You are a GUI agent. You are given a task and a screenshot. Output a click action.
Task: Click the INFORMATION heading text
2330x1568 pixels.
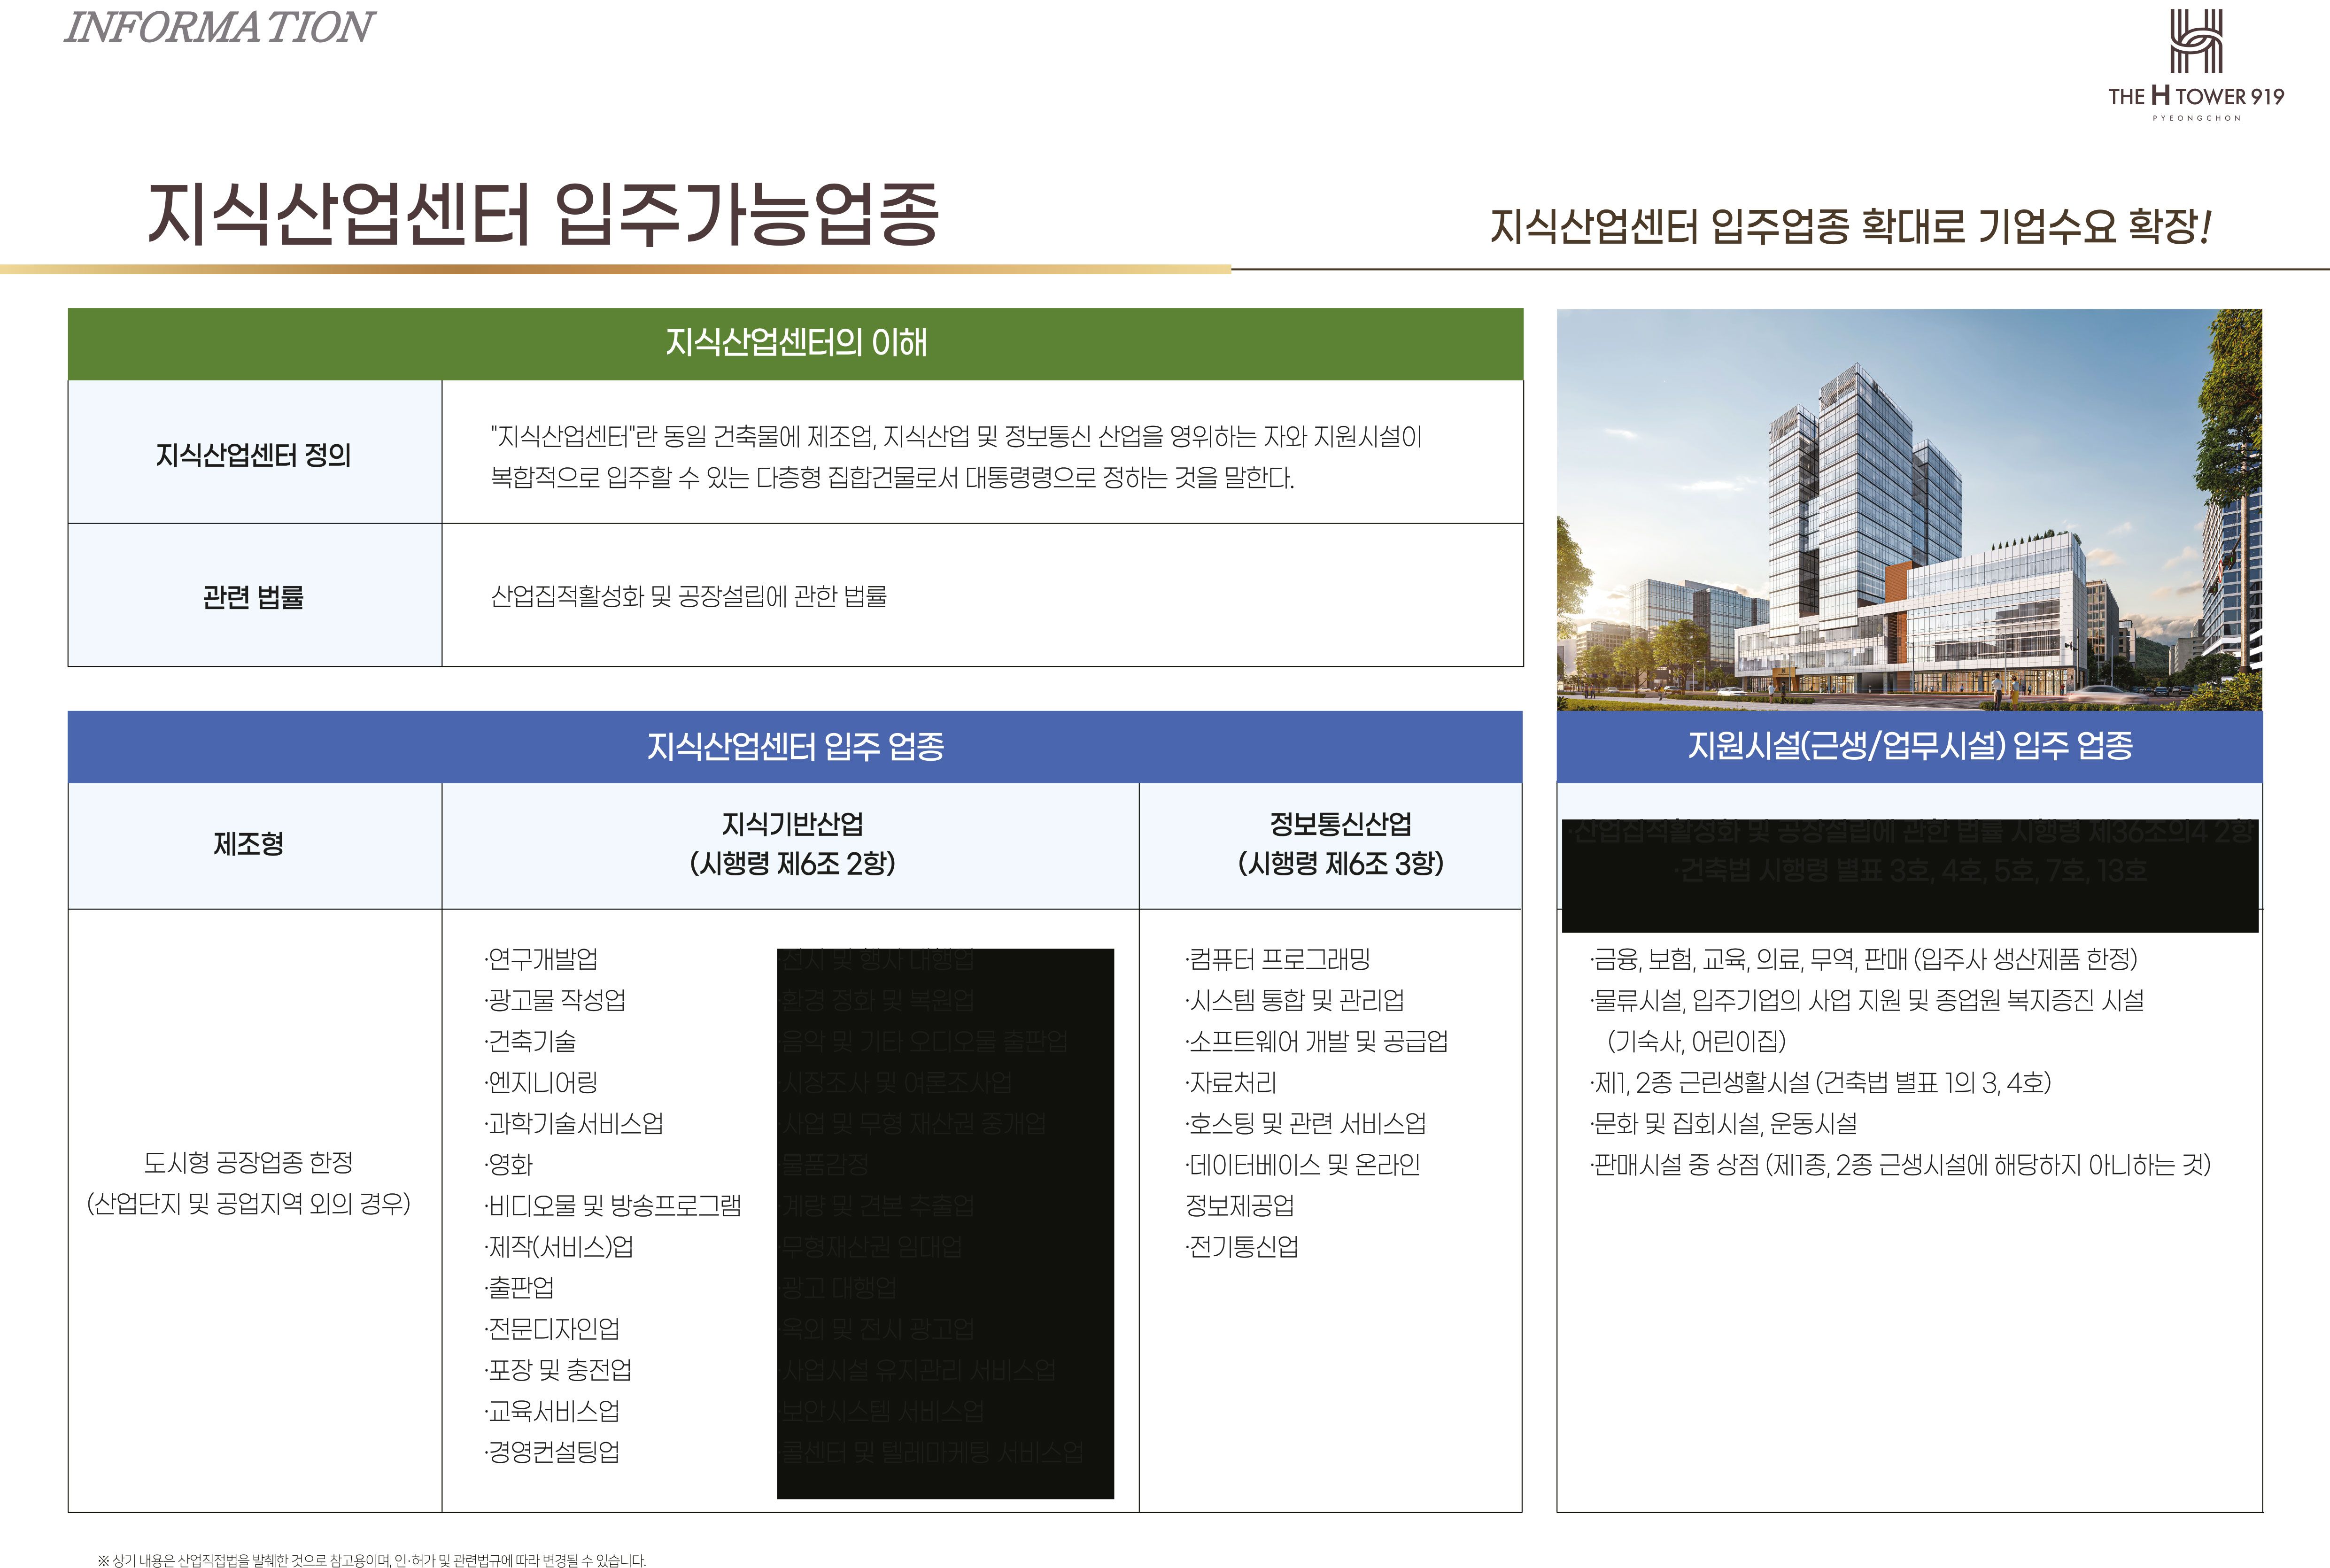point(219,27)
